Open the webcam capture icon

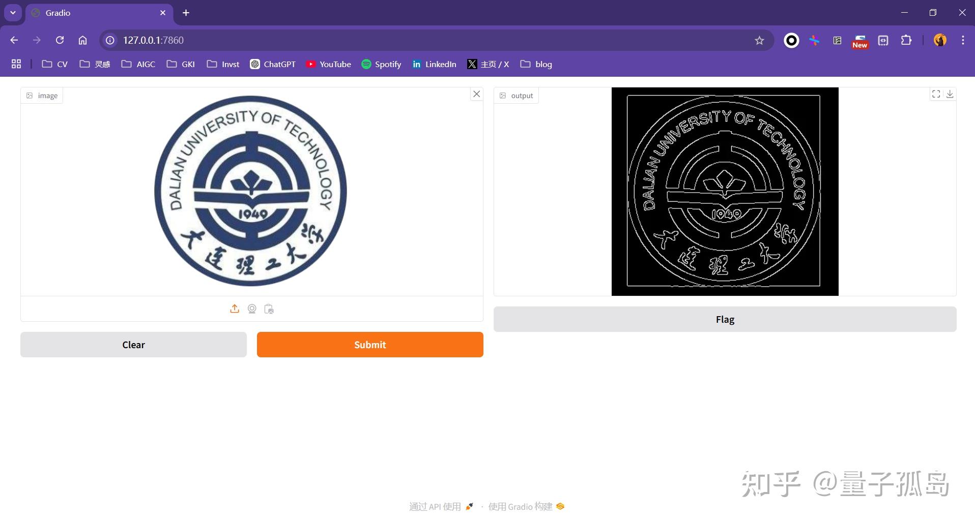252,309
